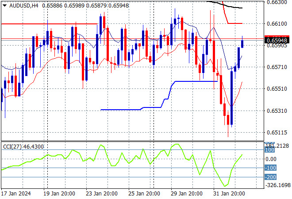The image size is (292, 199).
Task: Open the chart dropdown triangle beside AUDUSD,H4
Action: tap(5, 6)
